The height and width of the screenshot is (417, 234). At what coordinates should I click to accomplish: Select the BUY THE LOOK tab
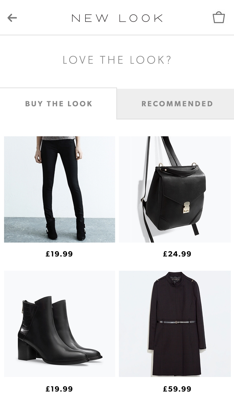[x=58, y=104]
